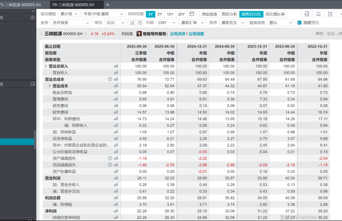Image resolution: width=342 pixels, height=221 pixels.
Task: Click the chart icon in 营业总收入 row
Action: coord(116,66)
